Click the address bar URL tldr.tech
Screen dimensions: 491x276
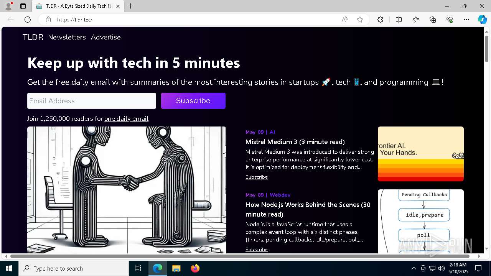(x=75, y=20)
